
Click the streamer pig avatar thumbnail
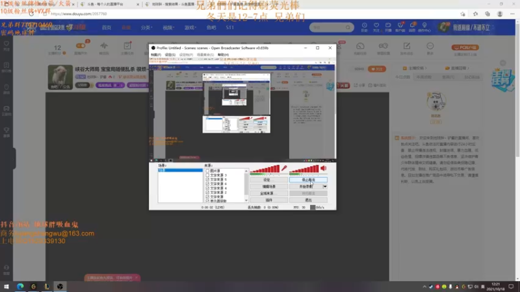pos(60,77)
